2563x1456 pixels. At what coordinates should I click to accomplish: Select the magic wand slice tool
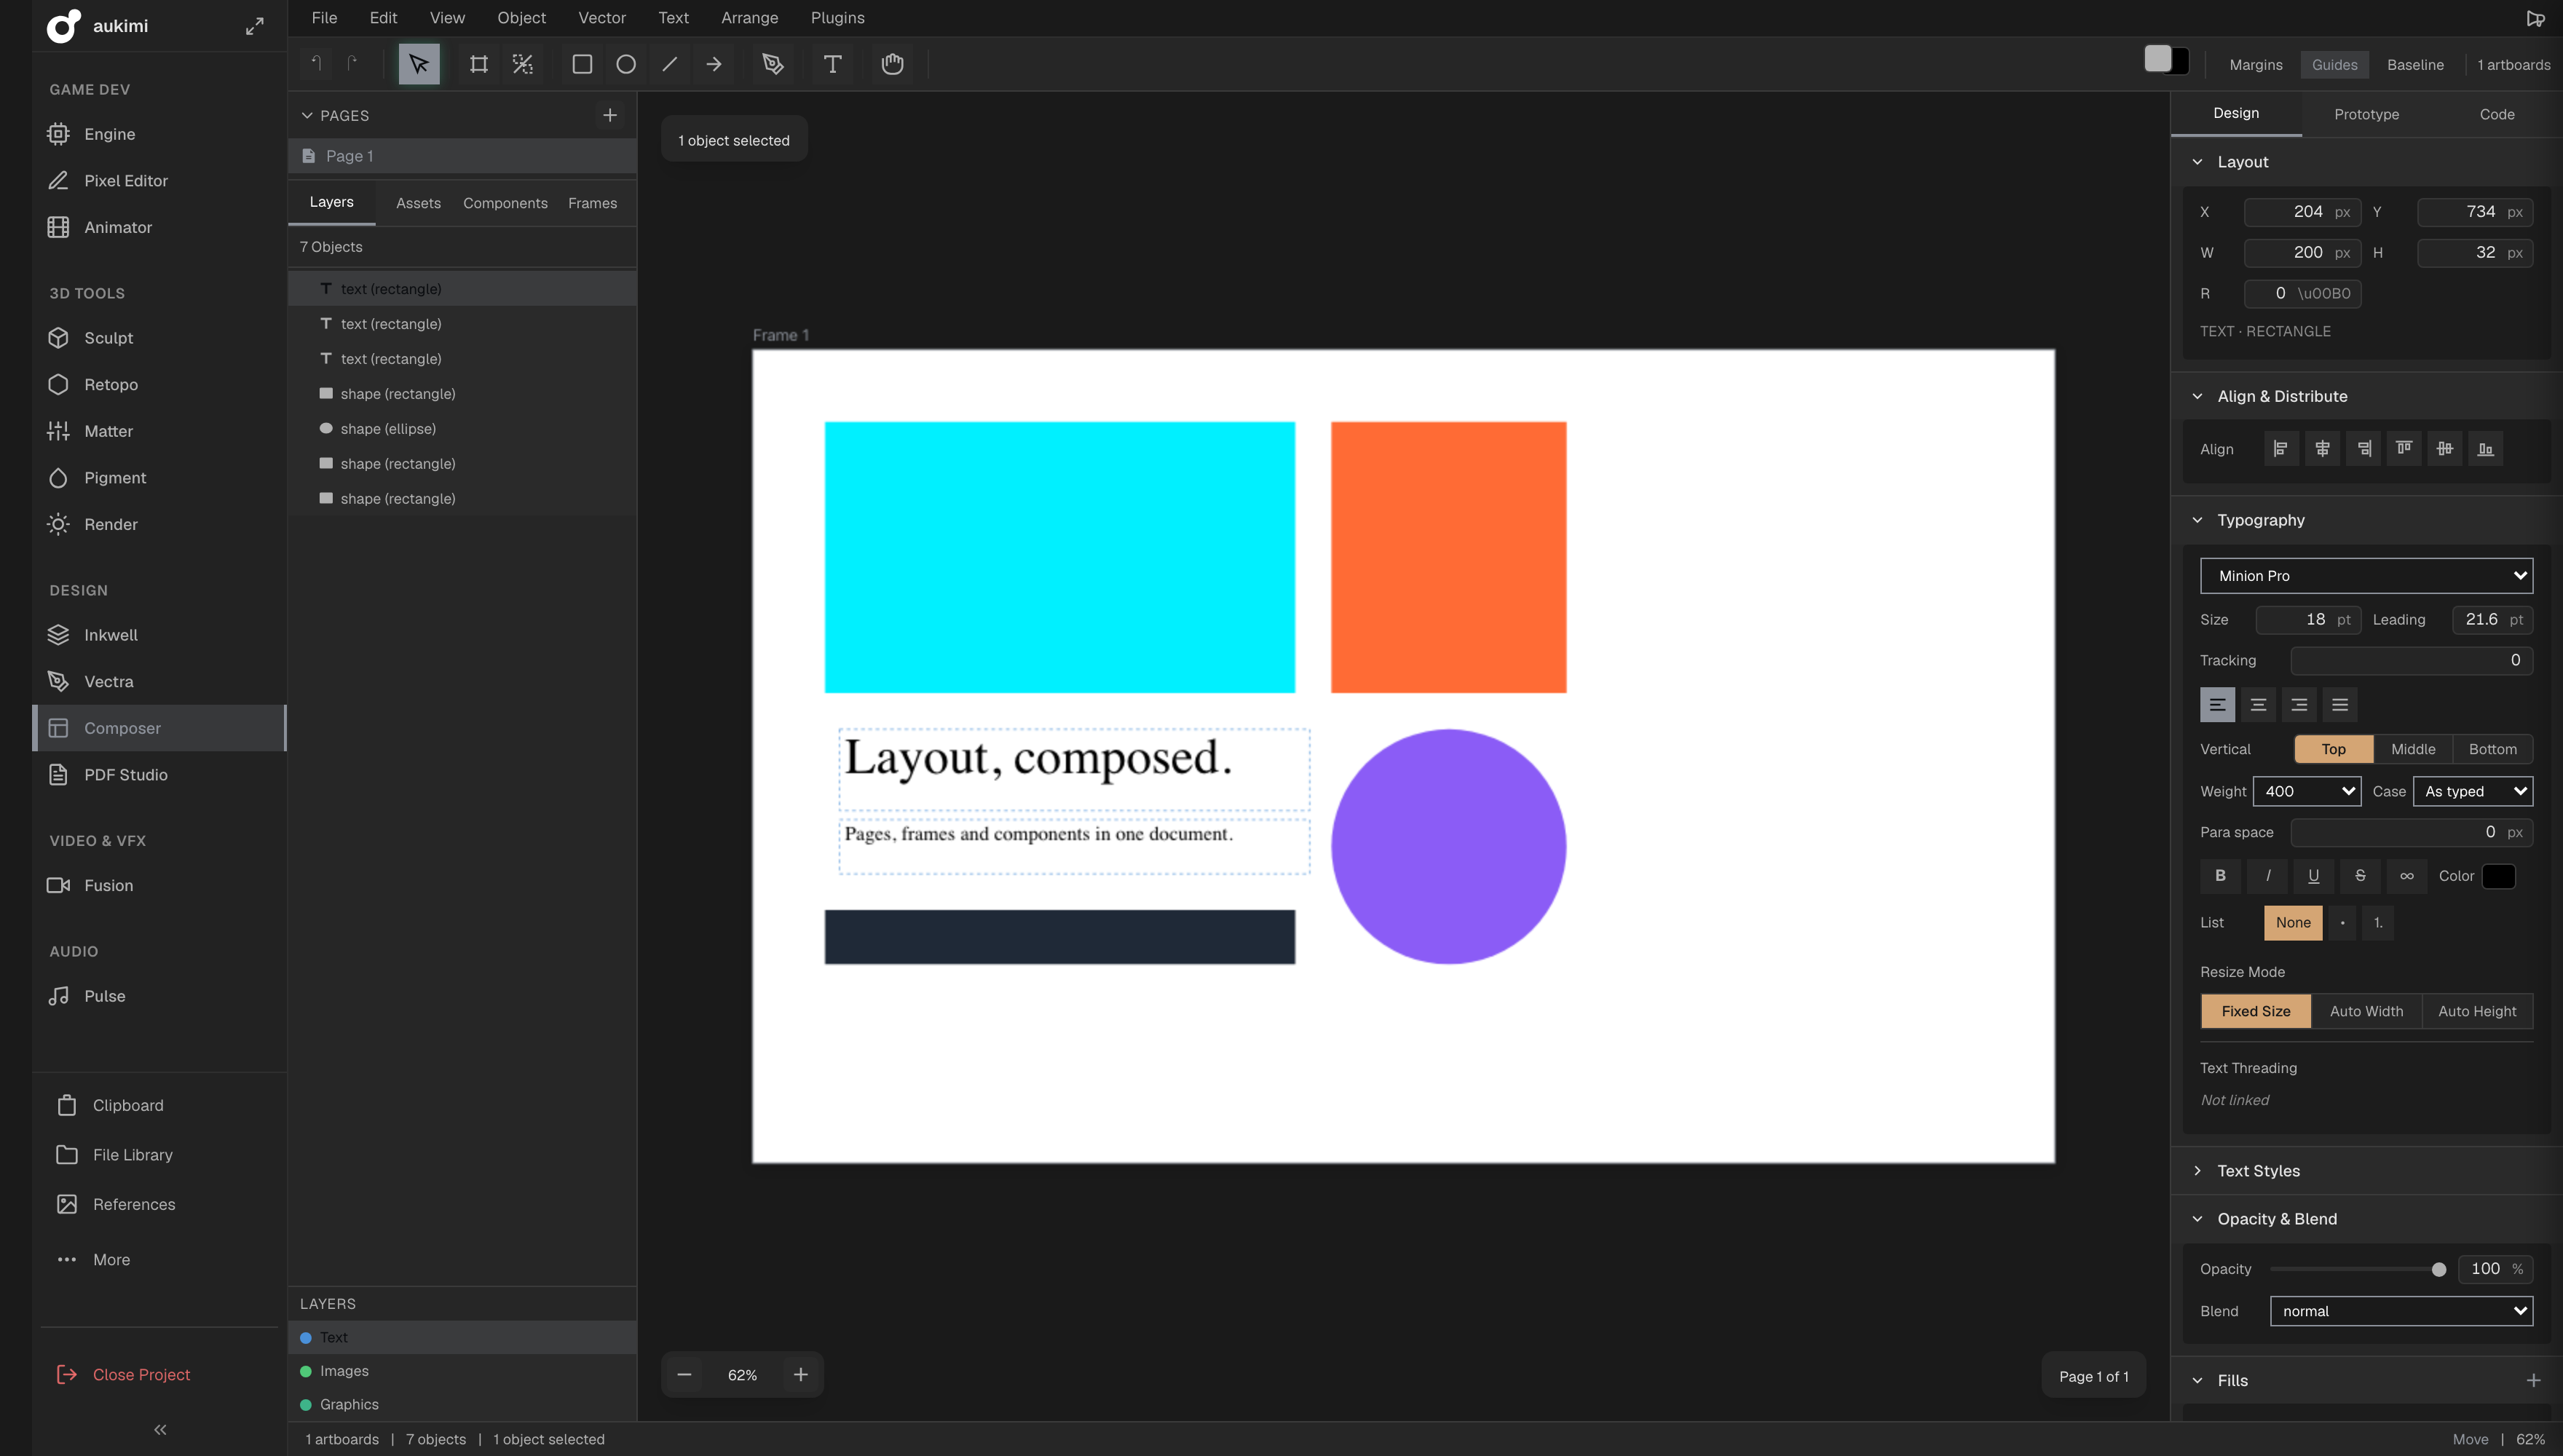(x=523, y=64)
